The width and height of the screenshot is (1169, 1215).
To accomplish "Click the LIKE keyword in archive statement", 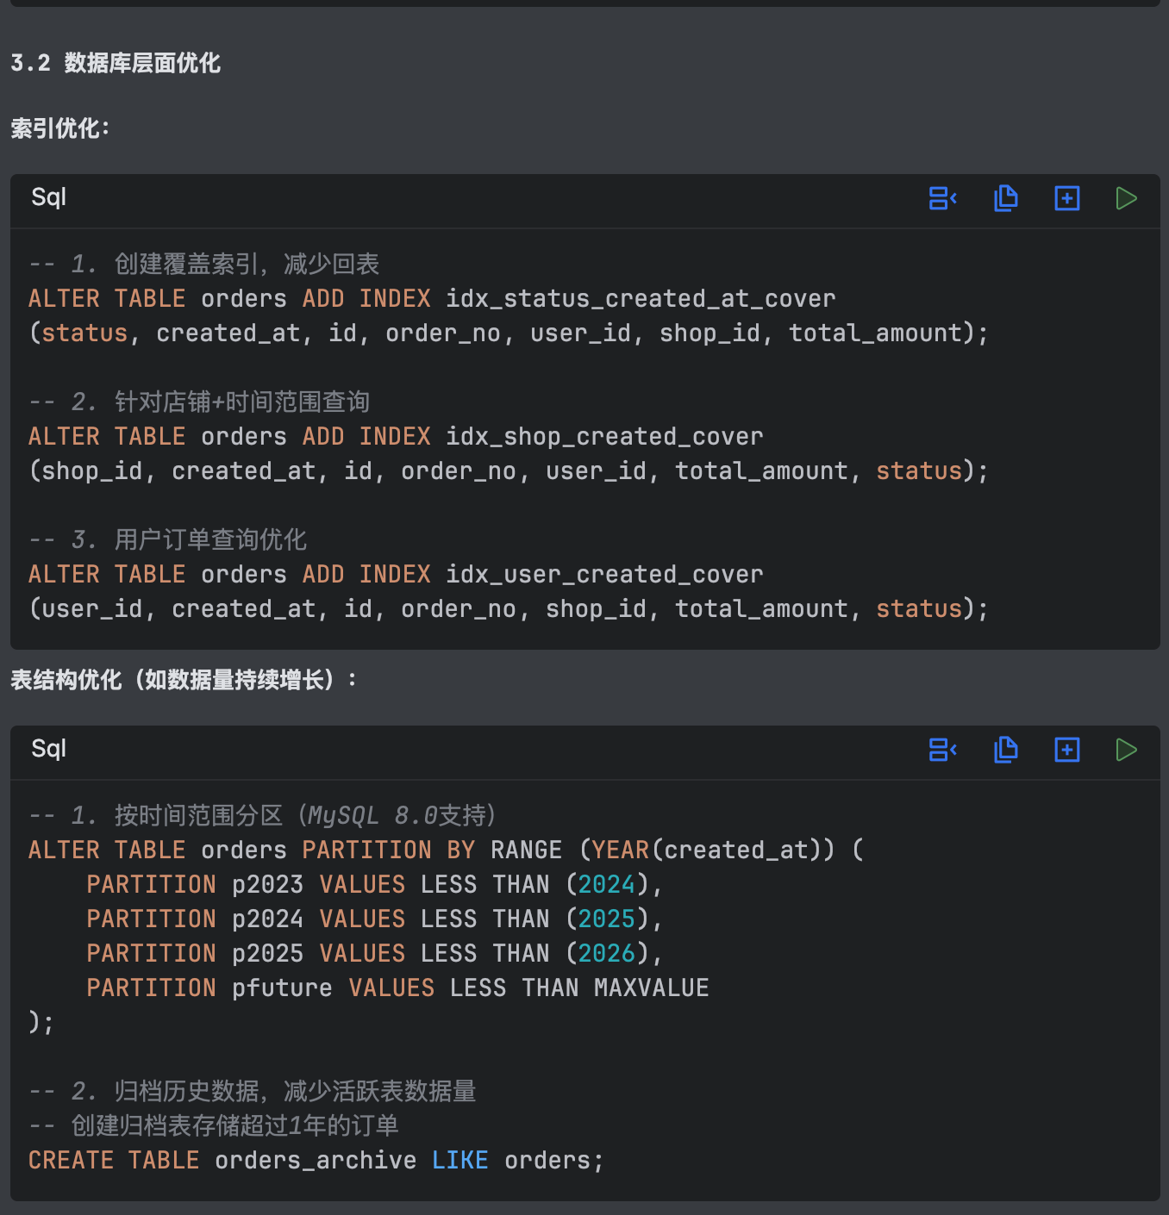I will click(459, 1161).
